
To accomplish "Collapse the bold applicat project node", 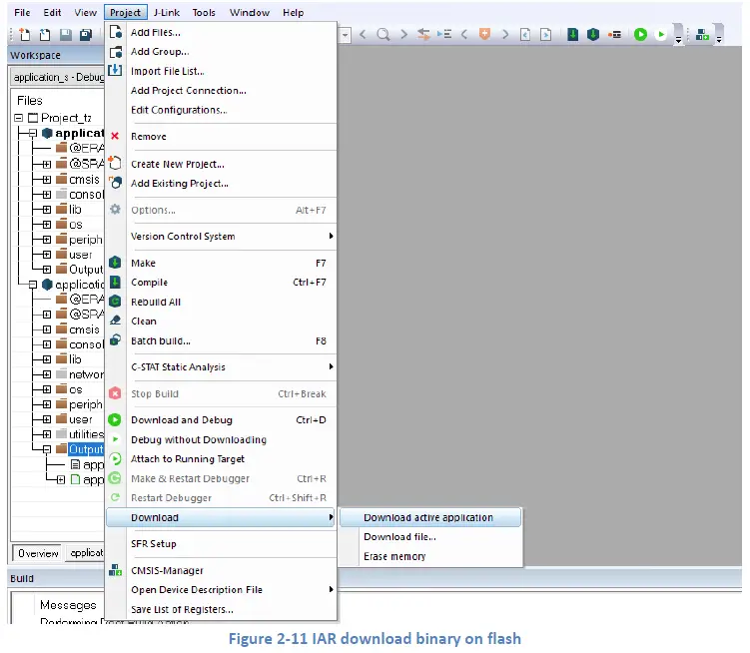I will (33, 133).
